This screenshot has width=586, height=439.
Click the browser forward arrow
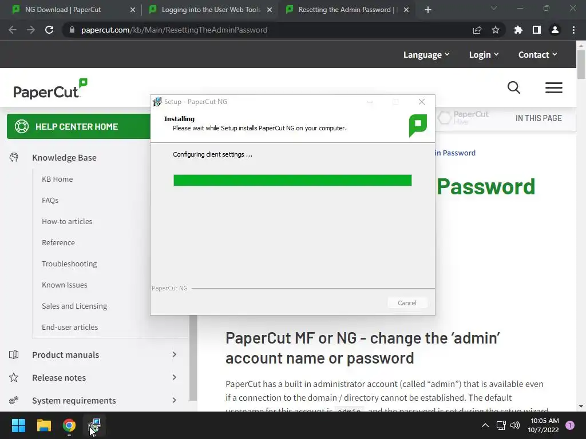click(x=31, y=30)
